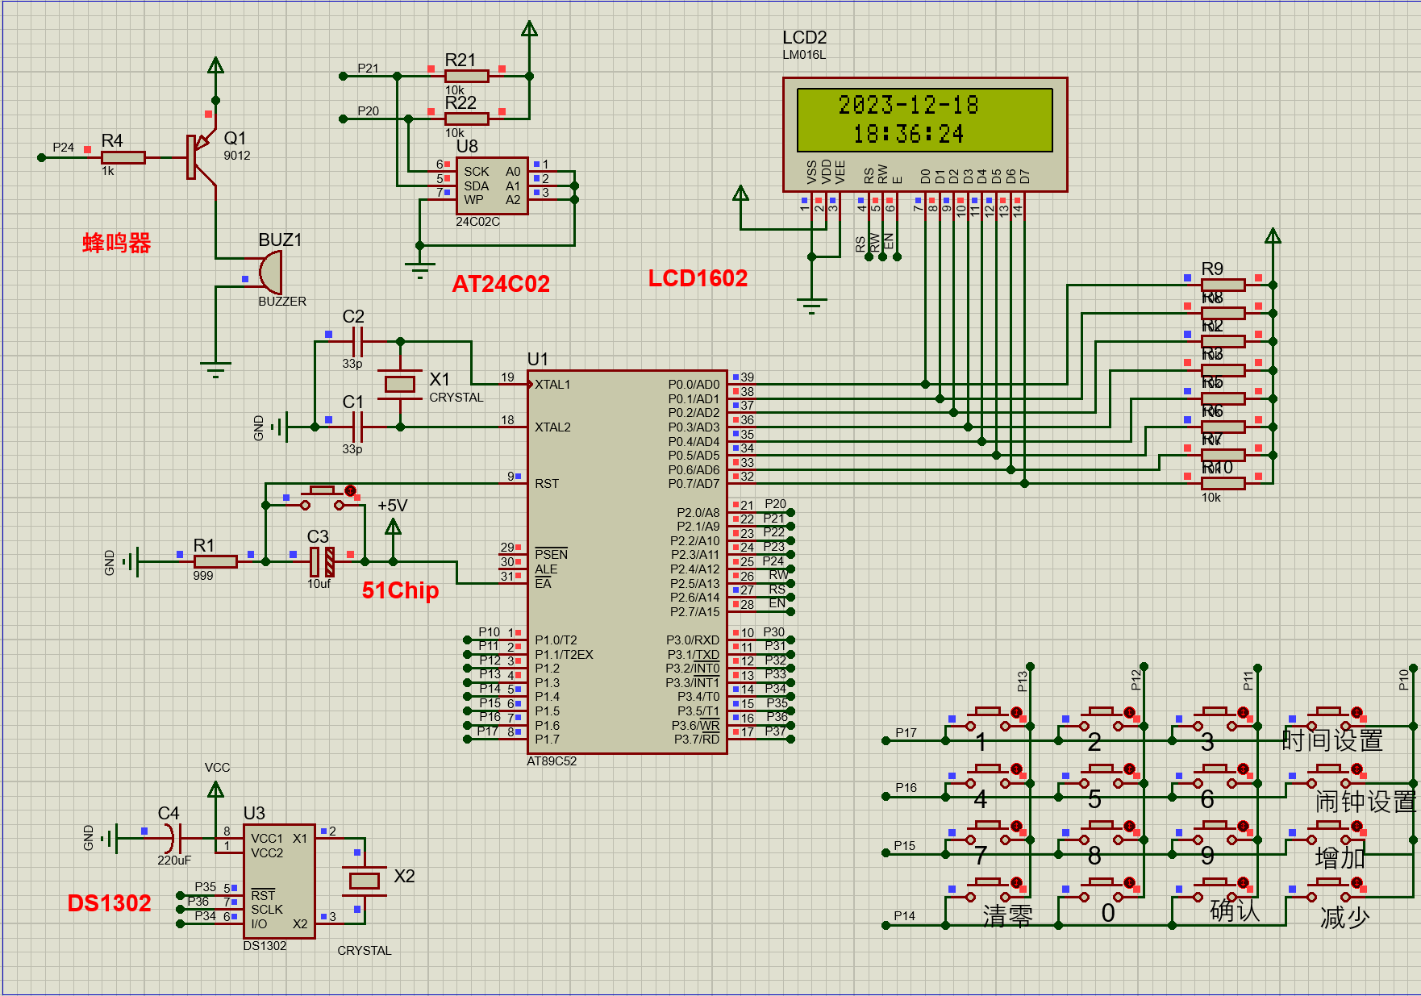This screenshot has width=1421, height=996.
Task: Push keypad button 5
Action: click(x=1102, y=776)
